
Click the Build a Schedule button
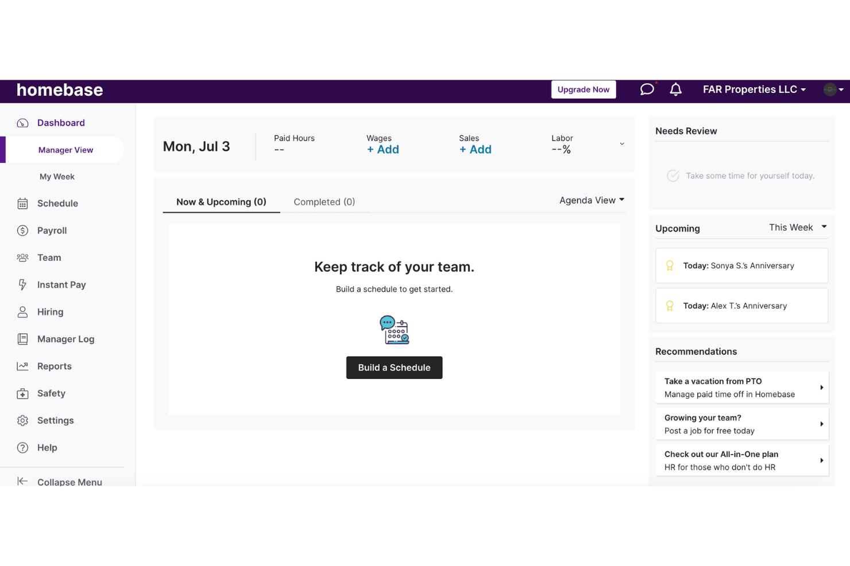point(394,368)
